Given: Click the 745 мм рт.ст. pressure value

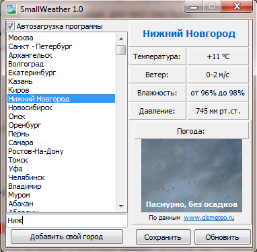Looking at the screenshot, I should (218, 111).
